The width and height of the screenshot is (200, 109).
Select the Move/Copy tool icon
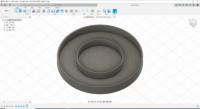point(66,11)
